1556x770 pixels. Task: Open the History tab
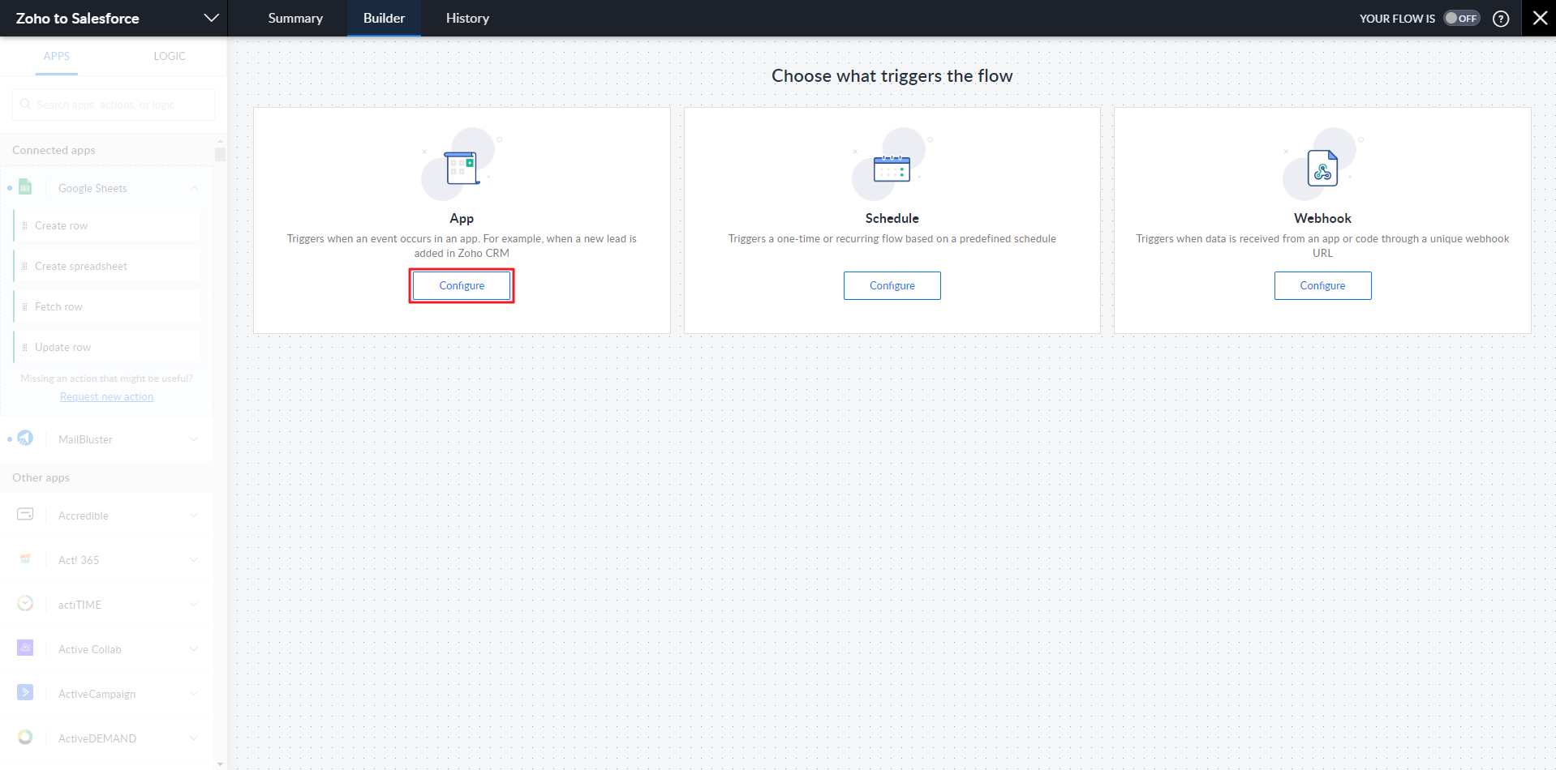pyautogui.click(x=467, y=18)
